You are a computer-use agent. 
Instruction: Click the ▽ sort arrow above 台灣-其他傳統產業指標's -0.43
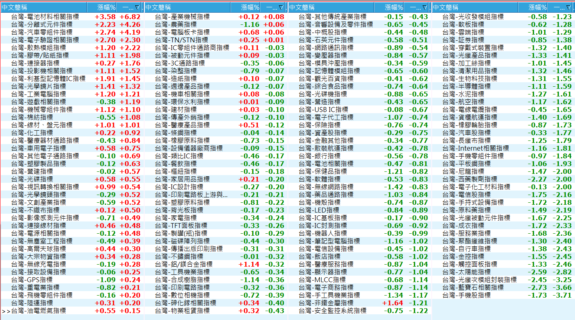click(x=425, y=7)
